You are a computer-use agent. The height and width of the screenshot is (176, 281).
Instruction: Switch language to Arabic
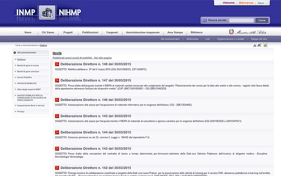261,3
